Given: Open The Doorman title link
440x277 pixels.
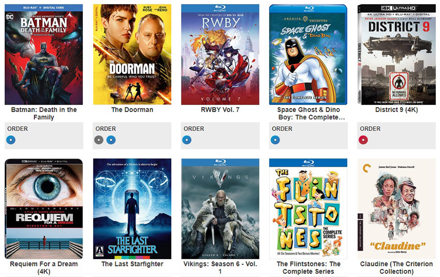Looking at the screenshot, I should click(x=132, y=110).
